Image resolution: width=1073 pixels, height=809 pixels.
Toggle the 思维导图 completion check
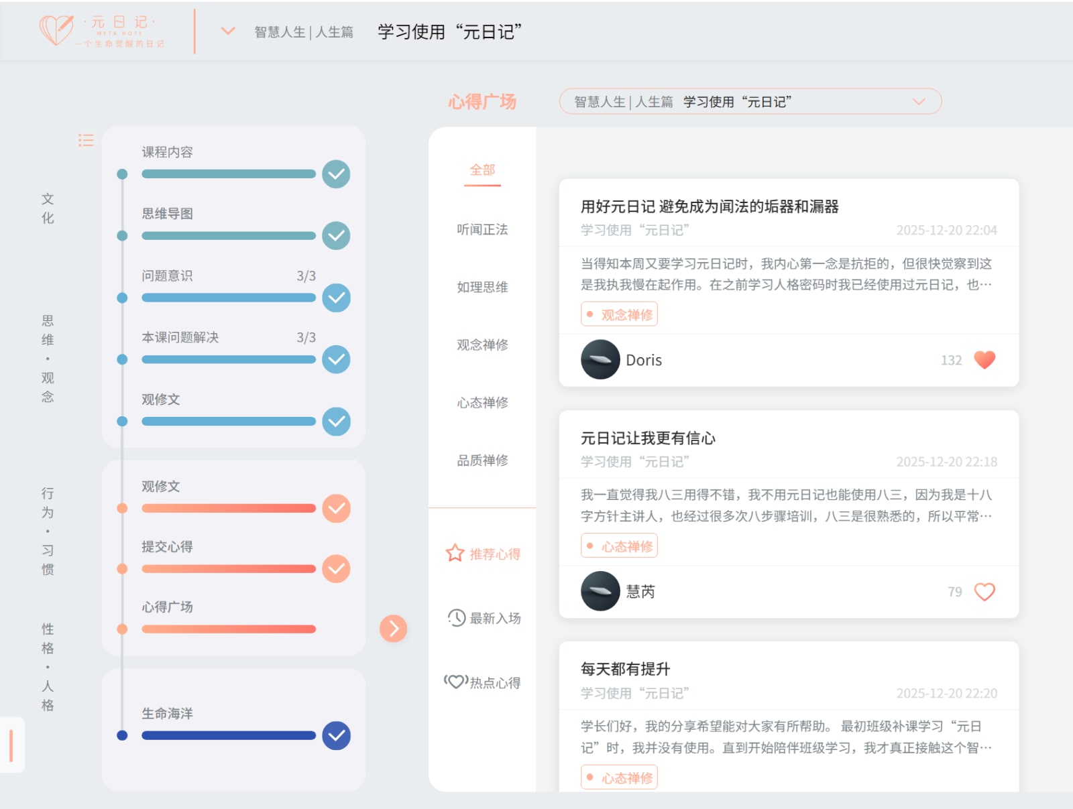pyautogui.click(x=336, y=236)
